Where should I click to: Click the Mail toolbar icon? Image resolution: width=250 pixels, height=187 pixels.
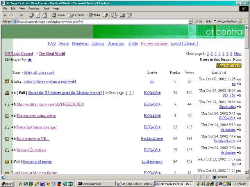(x=114, y=15)
